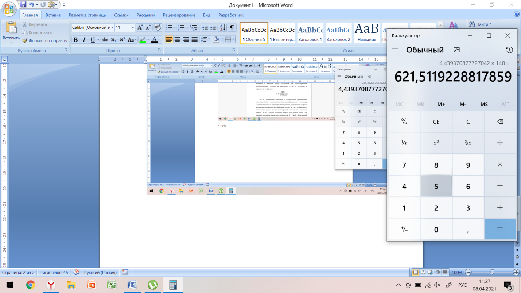This screenshot has height=293, width=521.
Task: Click macro recording icon in status bar
Action: point(125,272)
